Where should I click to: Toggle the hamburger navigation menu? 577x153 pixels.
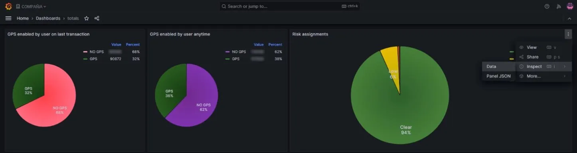coord(8,18)
